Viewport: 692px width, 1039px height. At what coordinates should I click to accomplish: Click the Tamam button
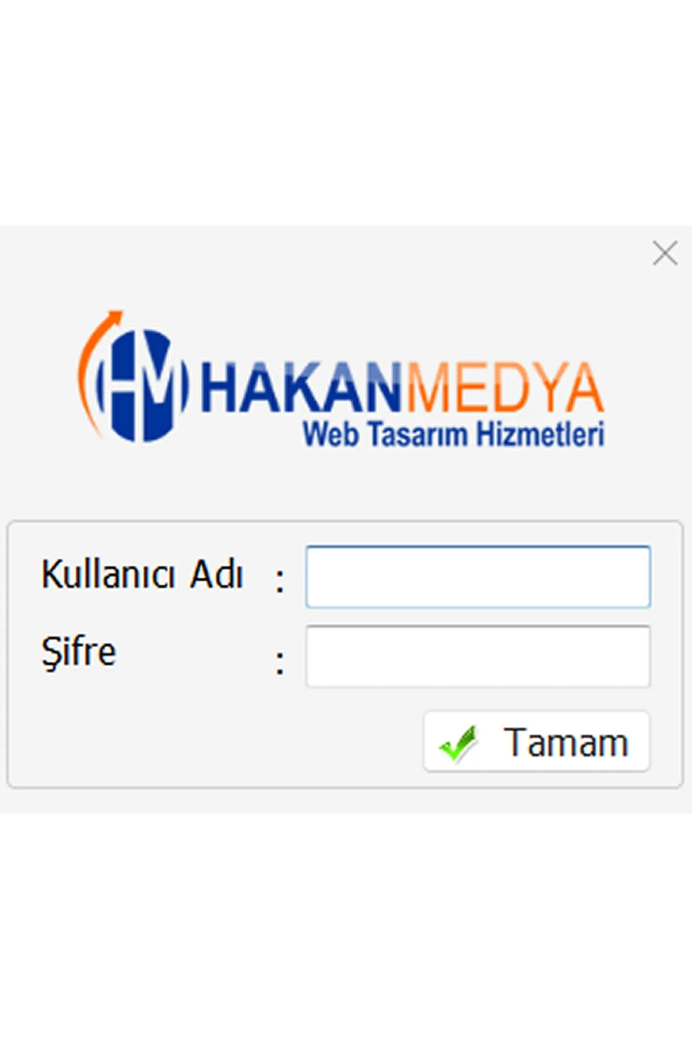(536, 742)
